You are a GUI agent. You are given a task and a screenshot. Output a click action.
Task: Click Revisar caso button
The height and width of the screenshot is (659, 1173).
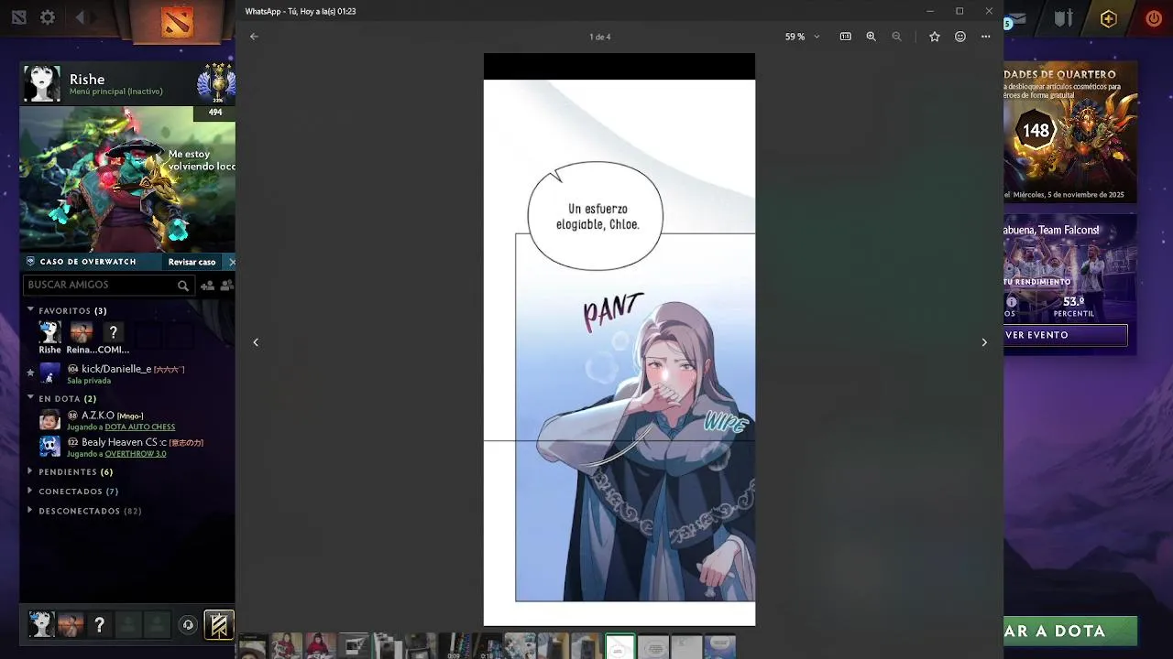[x=192, y=262]
